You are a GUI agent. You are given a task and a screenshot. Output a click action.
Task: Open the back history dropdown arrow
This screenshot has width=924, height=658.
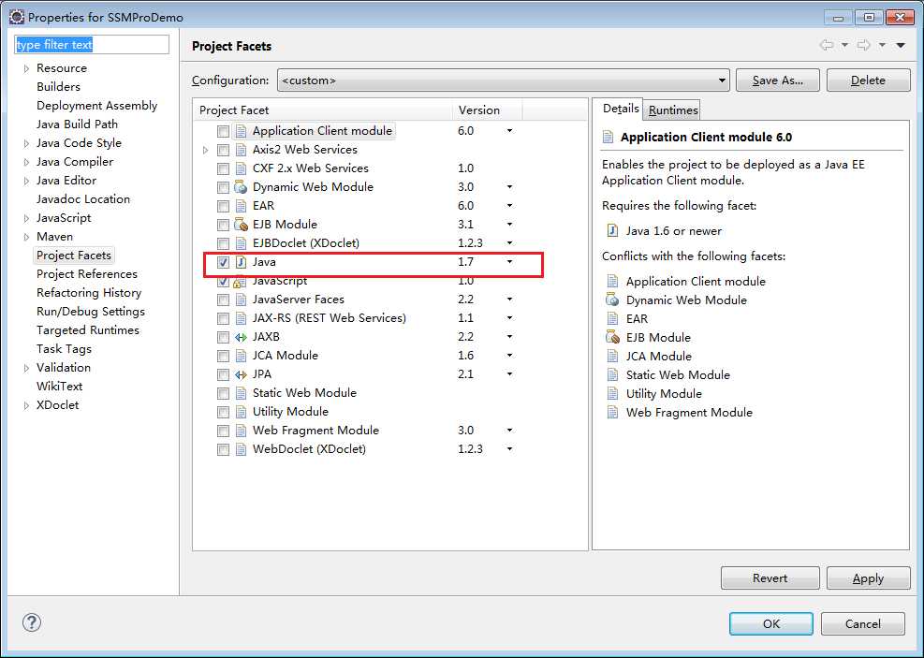(x=844, y=45)
